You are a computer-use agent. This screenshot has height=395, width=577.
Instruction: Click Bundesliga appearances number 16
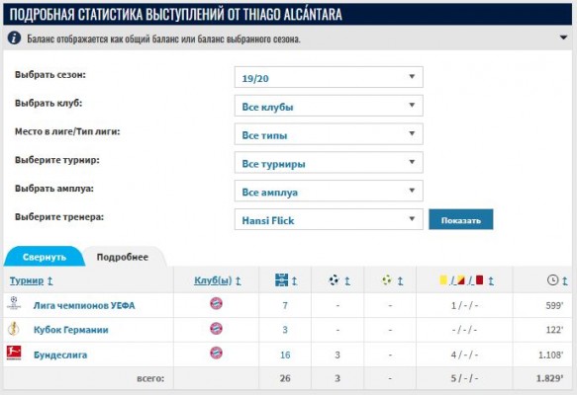pyautogui.click(x=285, y=355)
